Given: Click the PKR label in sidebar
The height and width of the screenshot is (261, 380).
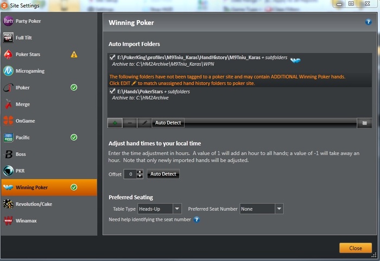Looking at the screenshot, I should [x=20, y=171].
